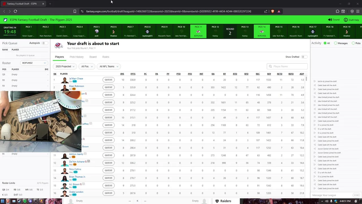Click the Pick 12 Kastzy draft slot
362x204 pixels.
pos(215,31)
